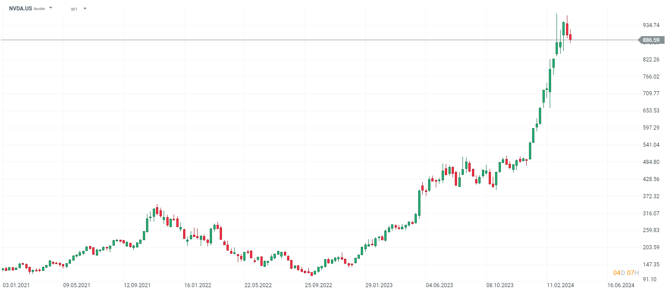
Task: Click the 04.06.2023 time axis marker
Action: pyautogui.click(x=439, y=285)
